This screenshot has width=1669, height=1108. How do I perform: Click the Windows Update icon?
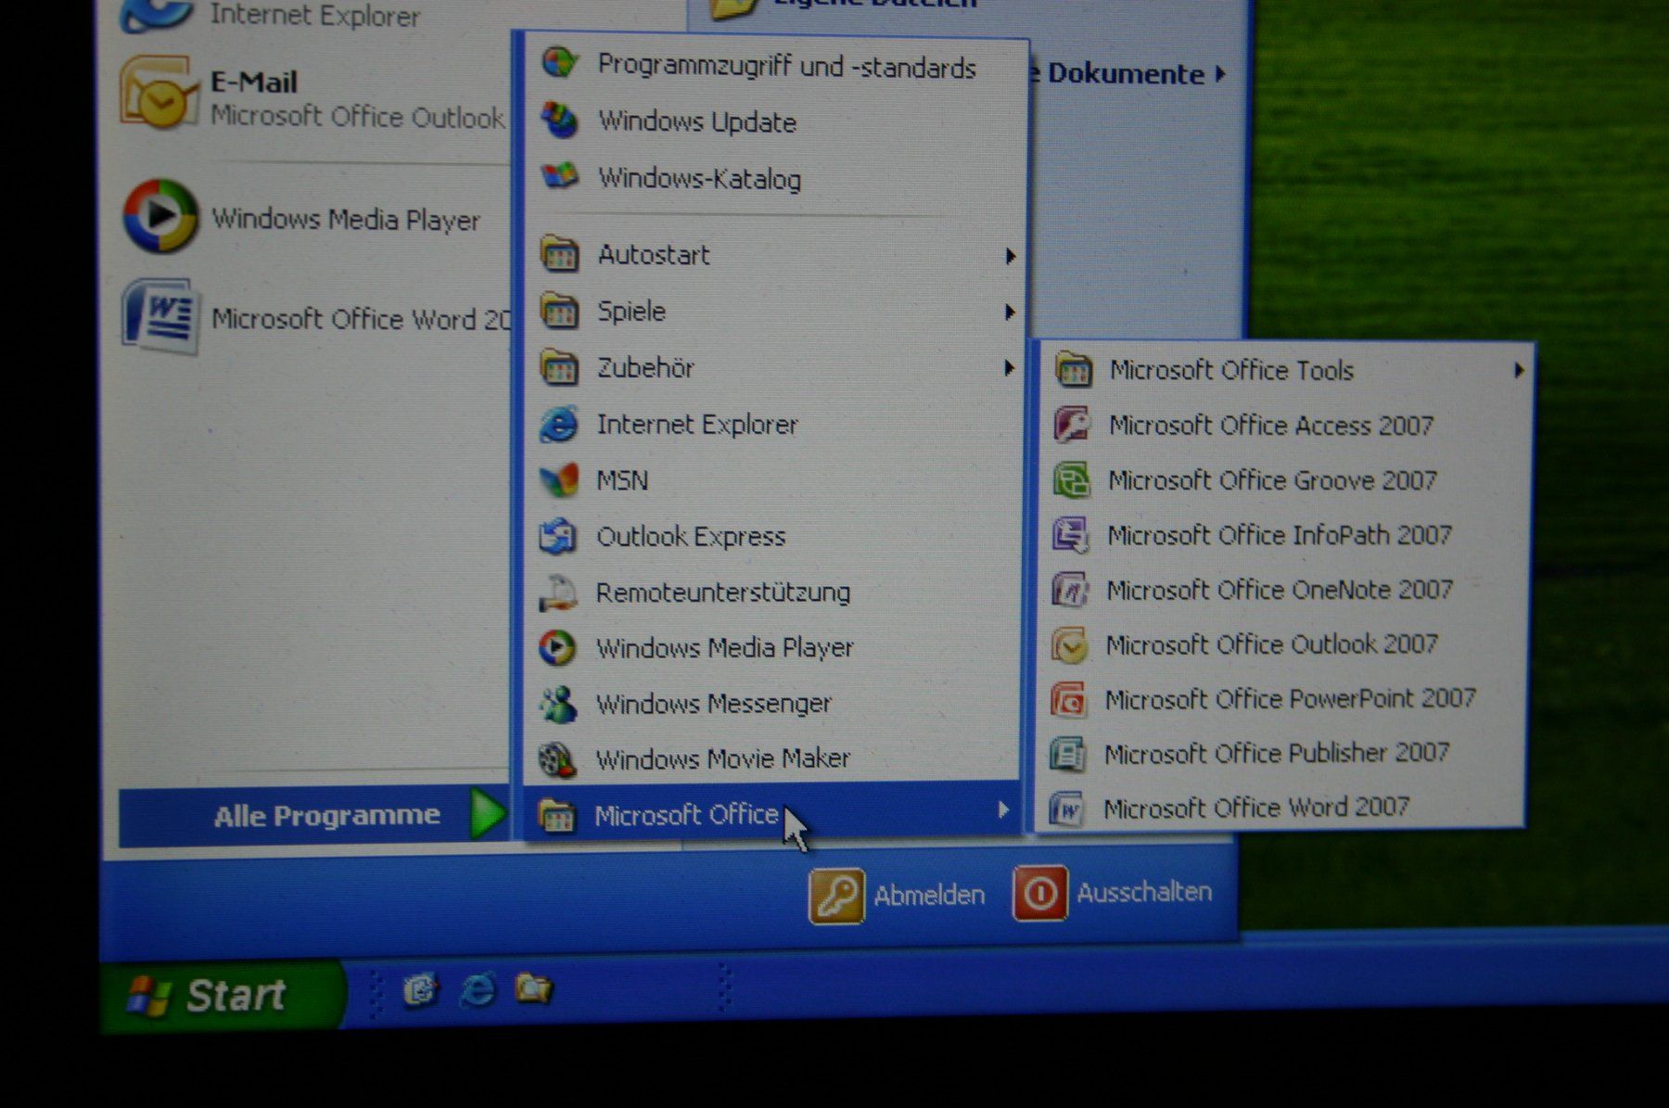click(560, 121)
